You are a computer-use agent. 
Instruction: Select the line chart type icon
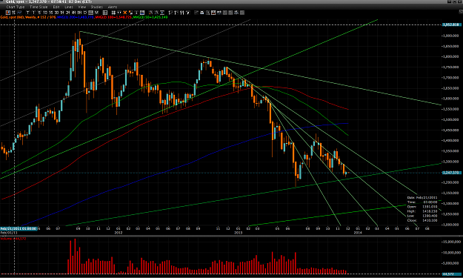tap(19, 13)
